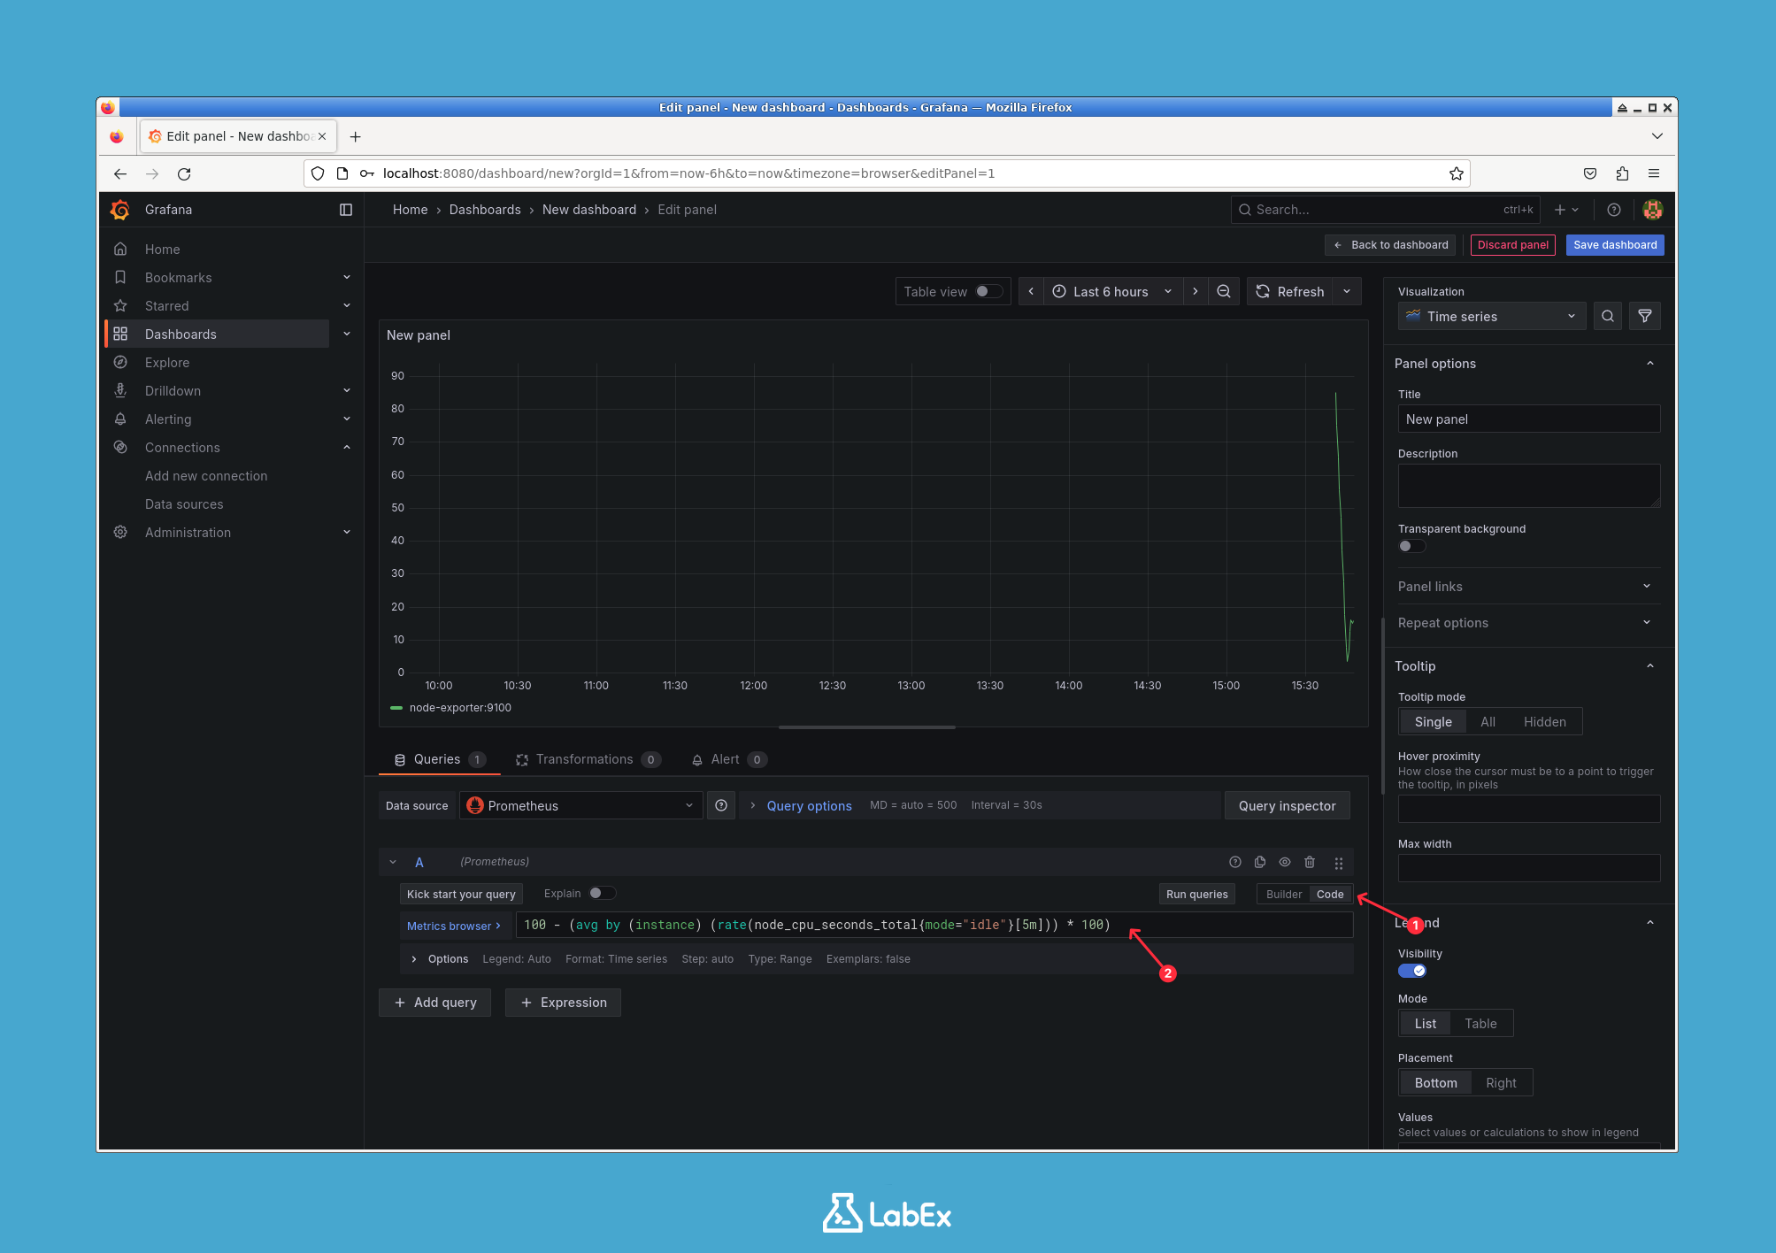Switch to the Transformations tab

click(x=586, y=758)
